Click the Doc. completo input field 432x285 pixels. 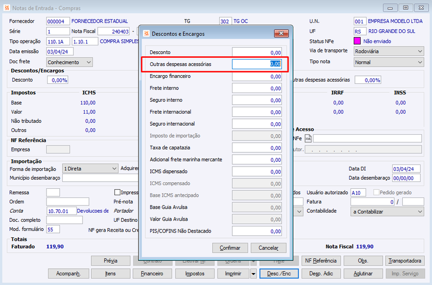point(64,220)
